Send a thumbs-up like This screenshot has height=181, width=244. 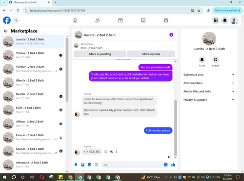click(x=173, y=165)
